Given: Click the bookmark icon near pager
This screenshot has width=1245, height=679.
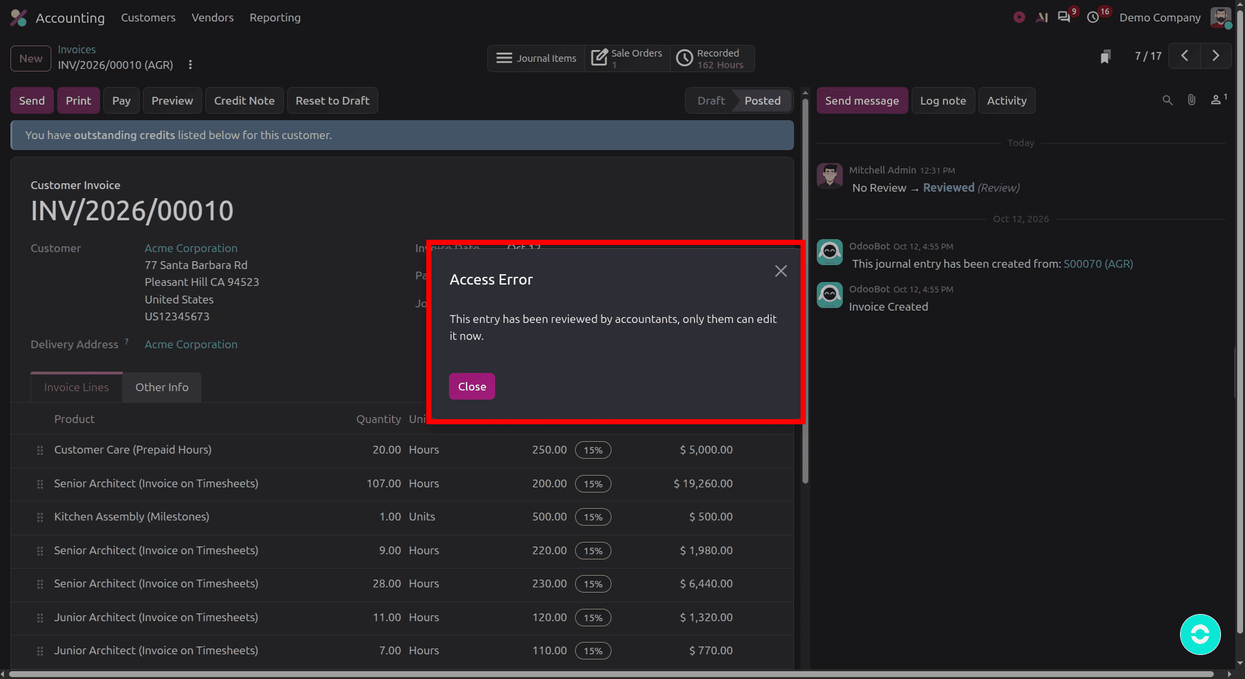Looking at the screenshot, I should (x=1105, y=57).
